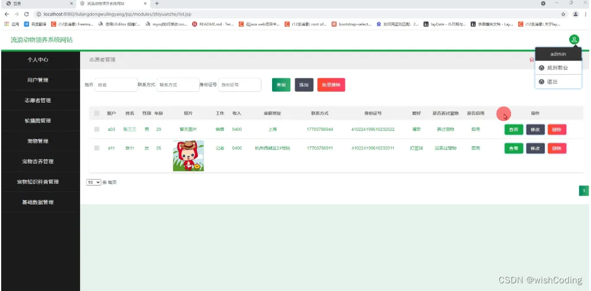Click 查看 for row a33
This screenshot has height=291, width=591.
tap(514, 129)
